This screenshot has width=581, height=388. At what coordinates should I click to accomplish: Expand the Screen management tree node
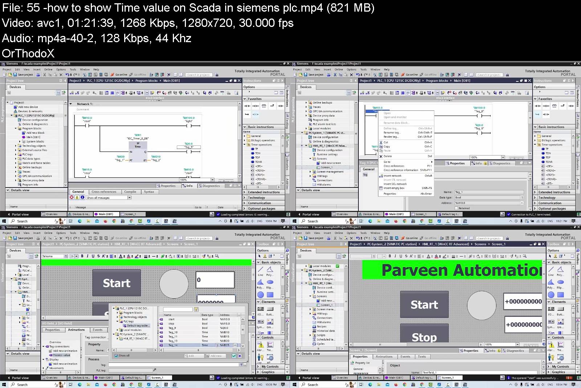(310, 172)
